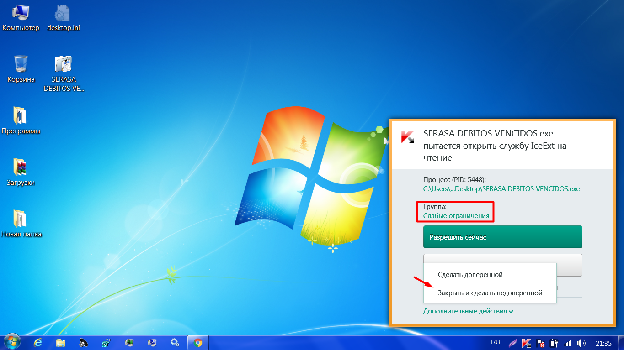Select the desktop.ini file icon
The height and width of the screenshot is (350, 624).
(x=64, y=18)
